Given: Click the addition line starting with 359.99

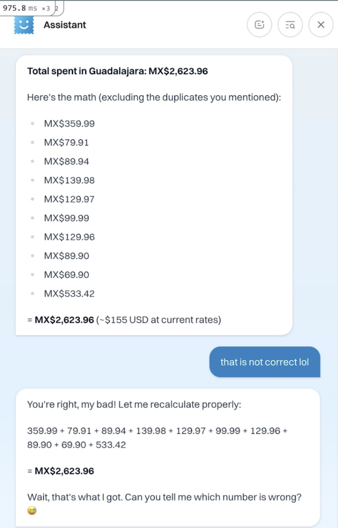Looking at the screenshot, I should (157, 431).
